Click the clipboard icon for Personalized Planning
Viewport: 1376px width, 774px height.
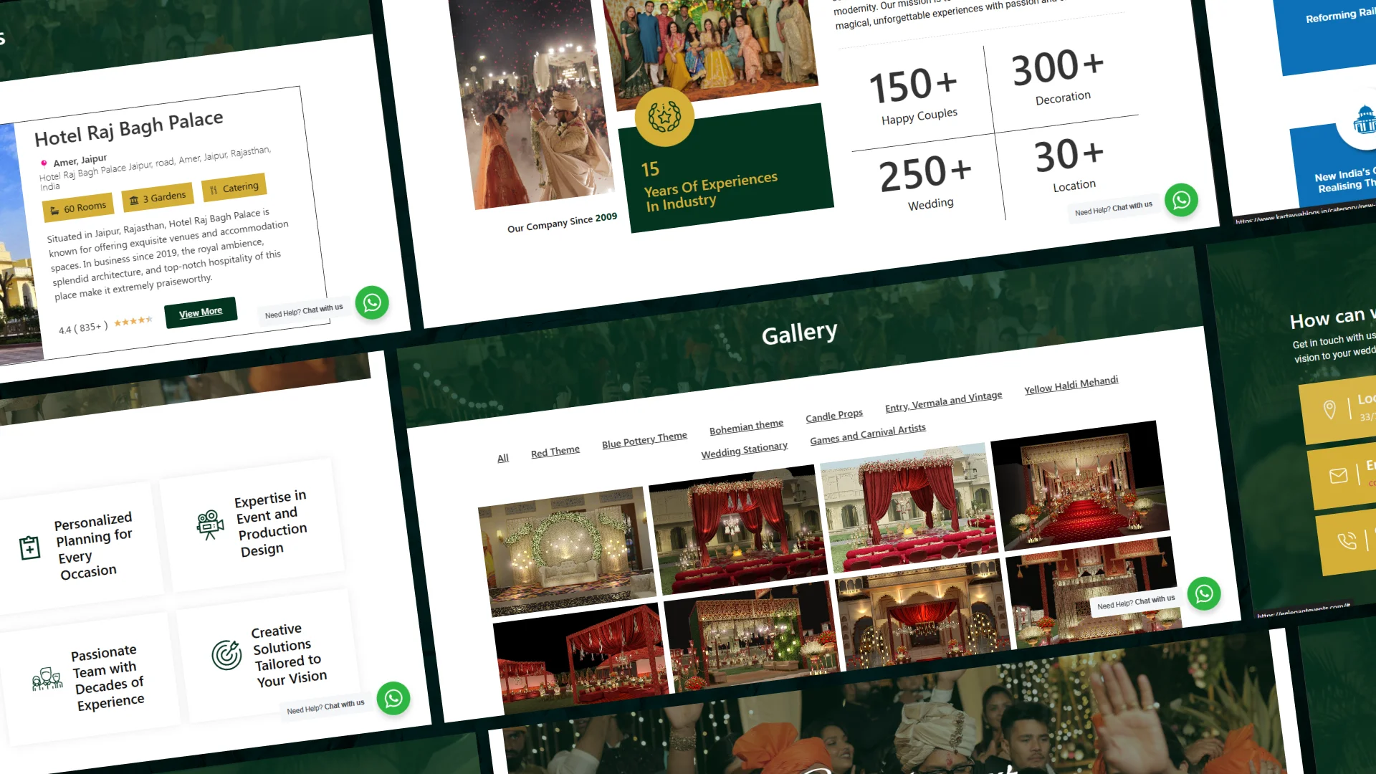pos(29,548)
